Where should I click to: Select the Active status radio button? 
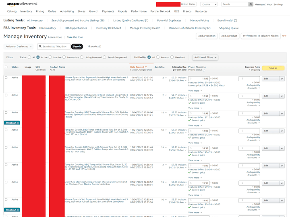(x=38, y=57)
